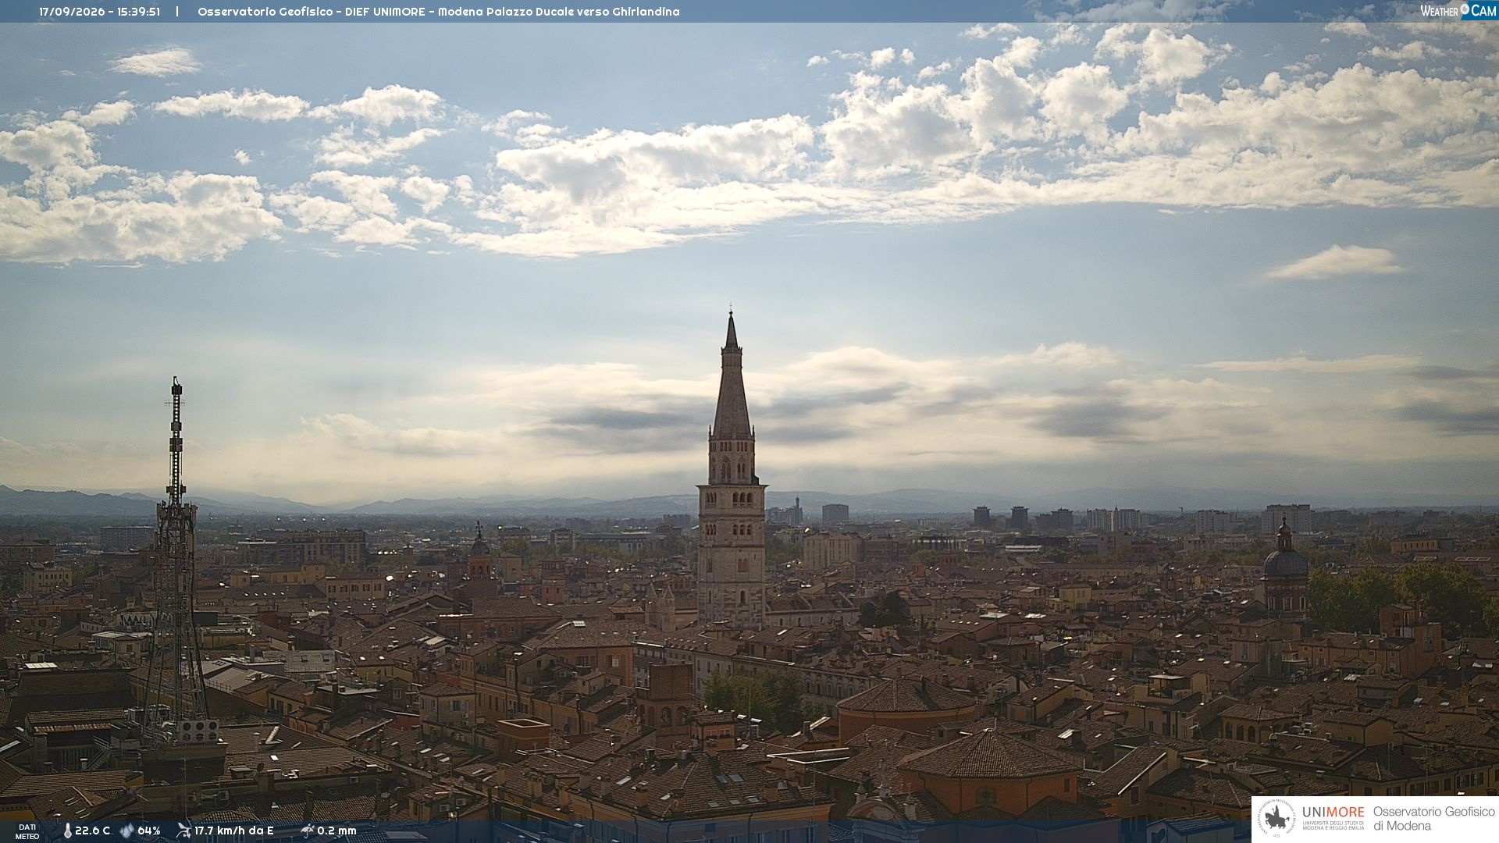Click the Osservatorio Geofisico DIEF UNIMORE title
Viewport: 1499px width, 843px height.
pyautogui.click(x=312, y=12)
